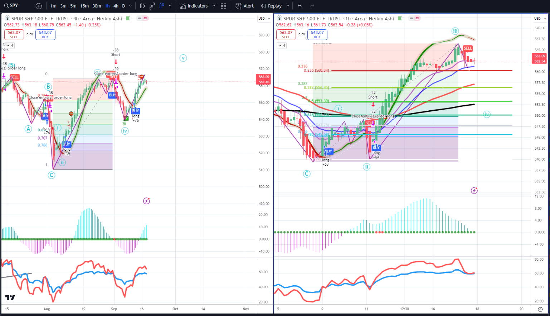Select wave label B on 4h chart

48,86
